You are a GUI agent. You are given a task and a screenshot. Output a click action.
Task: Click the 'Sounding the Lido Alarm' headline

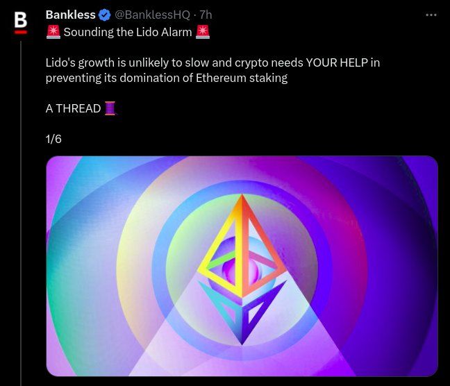(127, 32)
